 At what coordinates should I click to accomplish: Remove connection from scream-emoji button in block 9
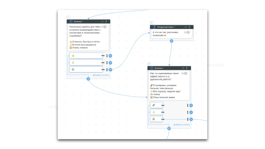(x=191, y=119)
